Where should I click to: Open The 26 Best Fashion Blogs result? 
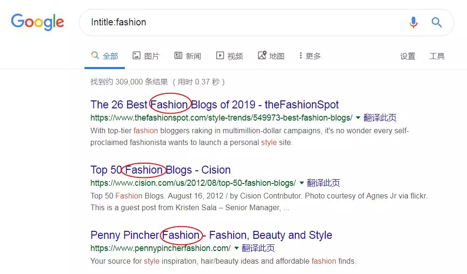214,105
